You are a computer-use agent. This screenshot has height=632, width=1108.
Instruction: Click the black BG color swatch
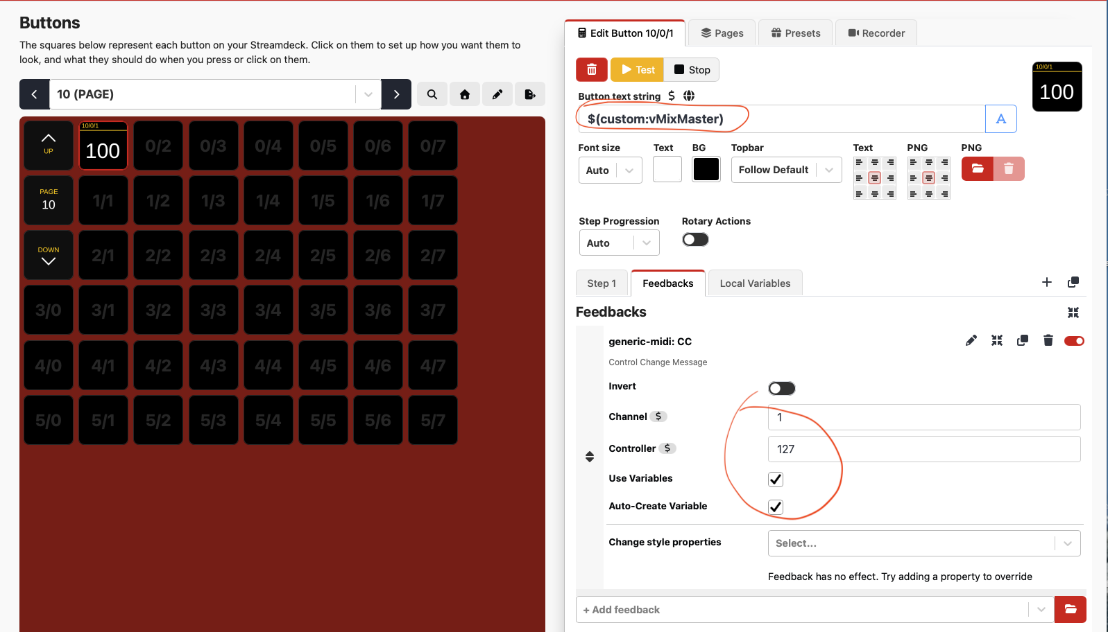coord(706,170)
